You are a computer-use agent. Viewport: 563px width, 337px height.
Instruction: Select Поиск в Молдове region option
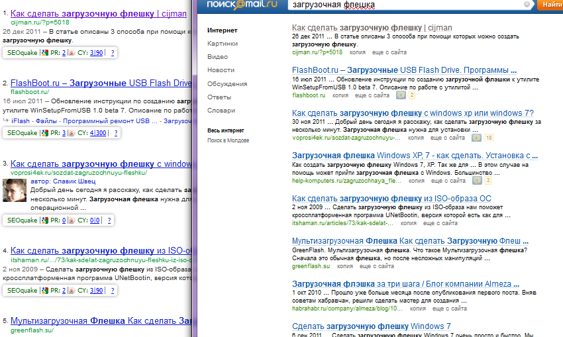[x=228, y=140]
